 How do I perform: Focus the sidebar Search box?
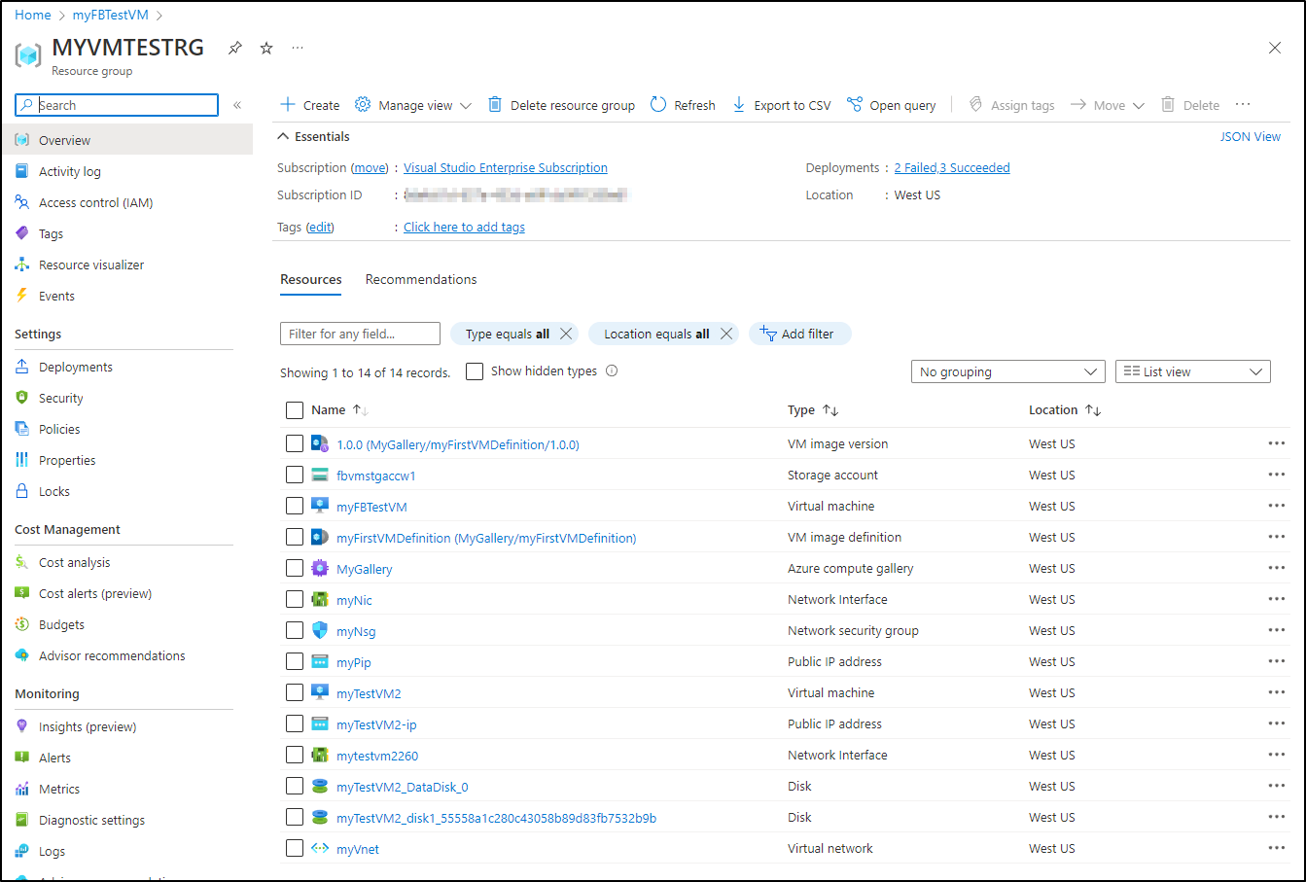point(118,105)
